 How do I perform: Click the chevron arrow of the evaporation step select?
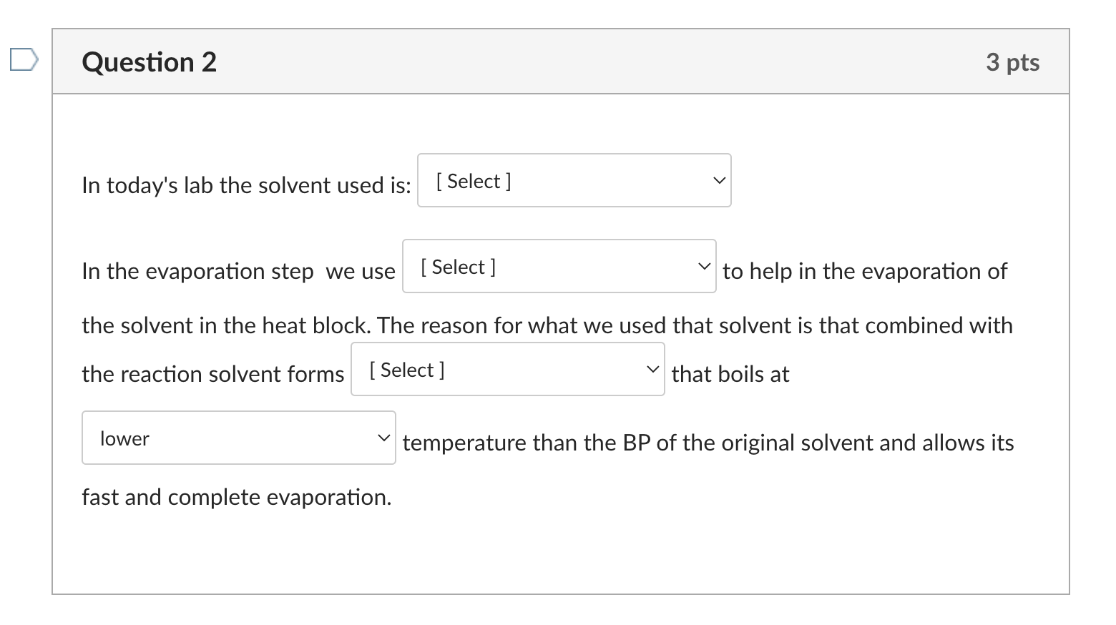tap(704, 267)
